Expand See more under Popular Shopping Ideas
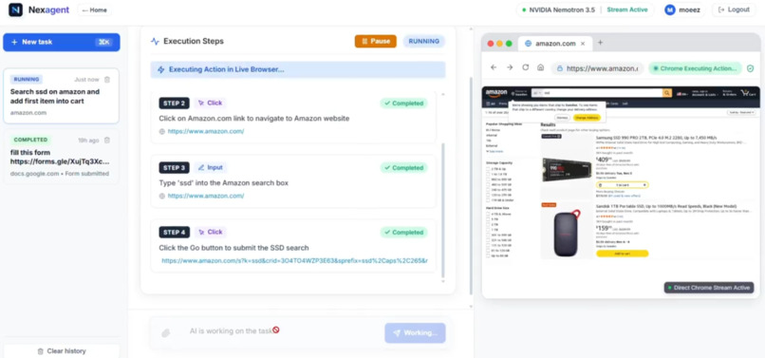 [x=494, y=151]
